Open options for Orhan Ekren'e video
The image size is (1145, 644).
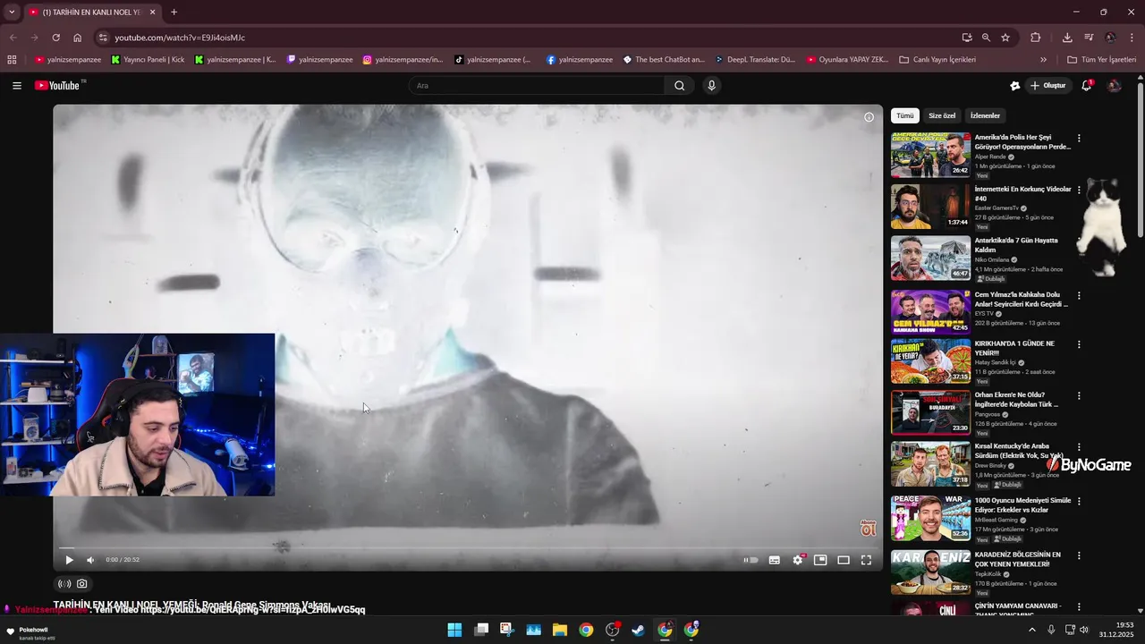click(x=1079, y=395)
